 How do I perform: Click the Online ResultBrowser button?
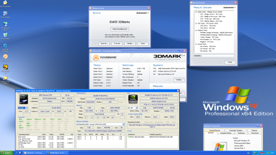tap(120, 29)
